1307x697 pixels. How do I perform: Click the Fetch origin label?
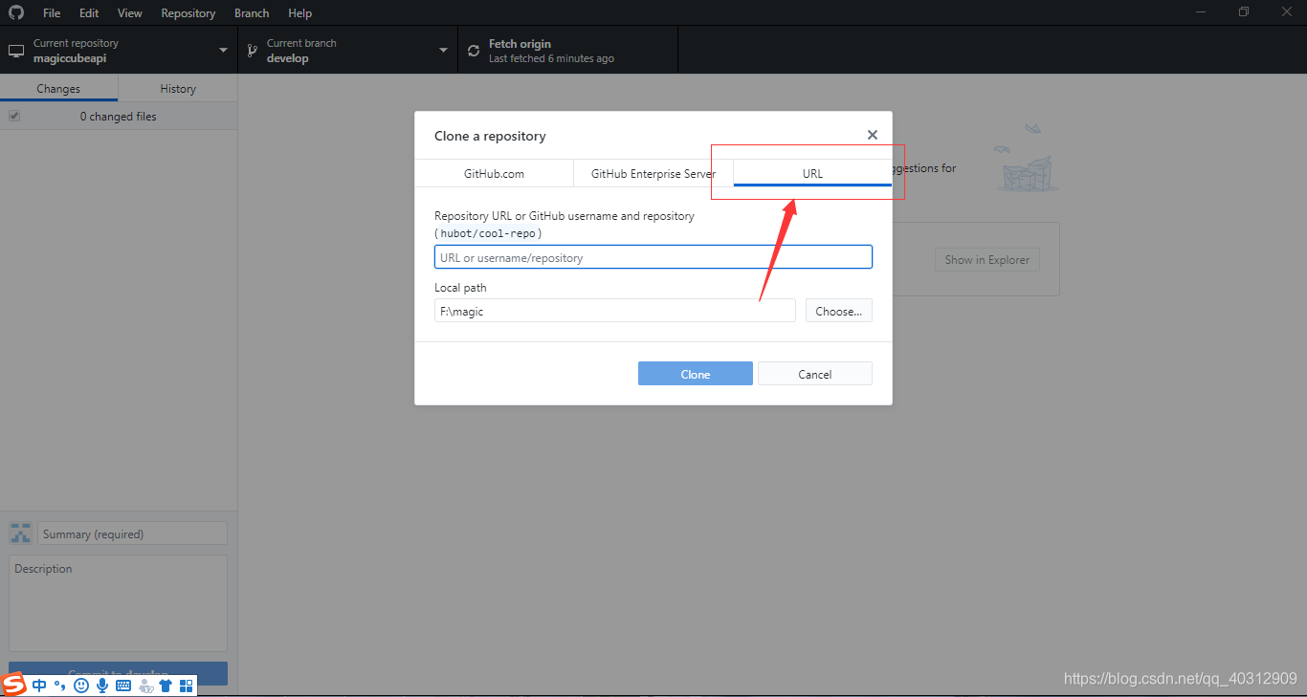click(x=520, y=44)
